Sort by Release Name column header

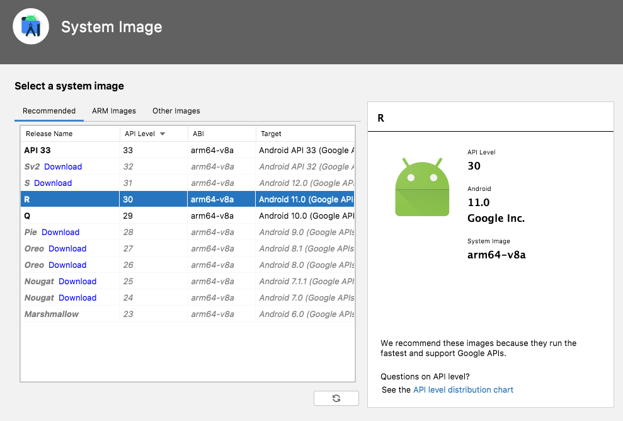click(70, 134)
